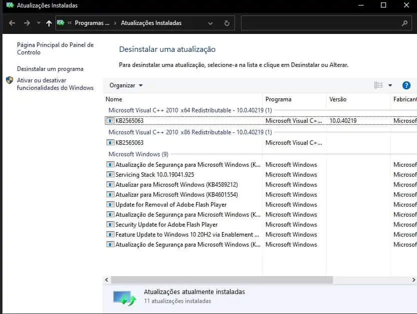
Task: Expand address bar history dropdown
Action: [x=210, y=23]
